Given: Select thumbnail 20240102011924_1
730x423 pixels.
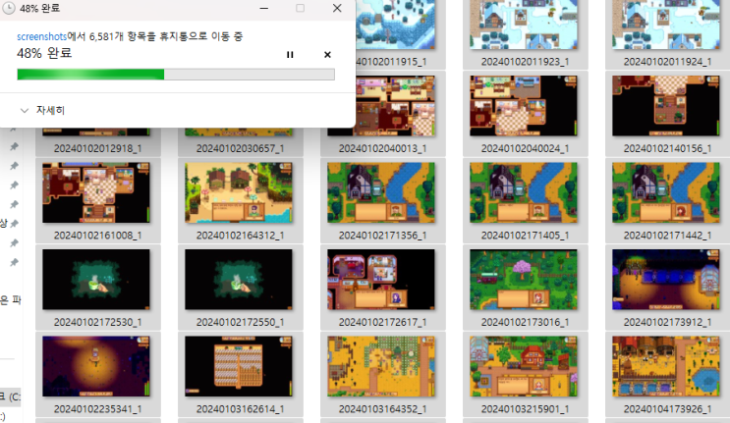Looking at the screenshot, I should pos(666,25).
